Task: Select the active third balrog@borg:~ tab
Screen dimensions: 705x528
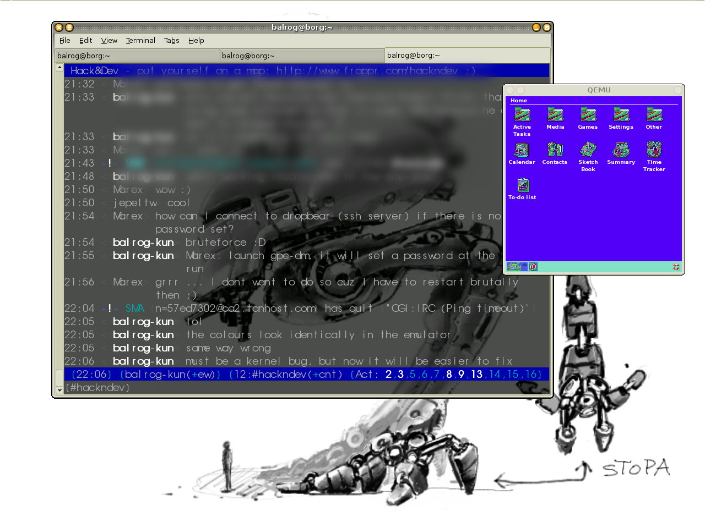Action: tap(467, 55)
